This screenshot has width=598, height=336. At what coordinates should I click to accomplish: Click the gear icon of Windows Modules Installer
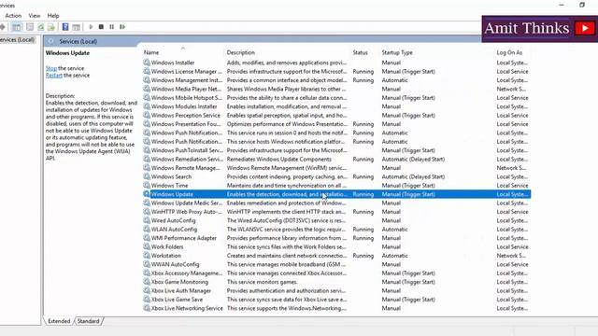(147, 106)
